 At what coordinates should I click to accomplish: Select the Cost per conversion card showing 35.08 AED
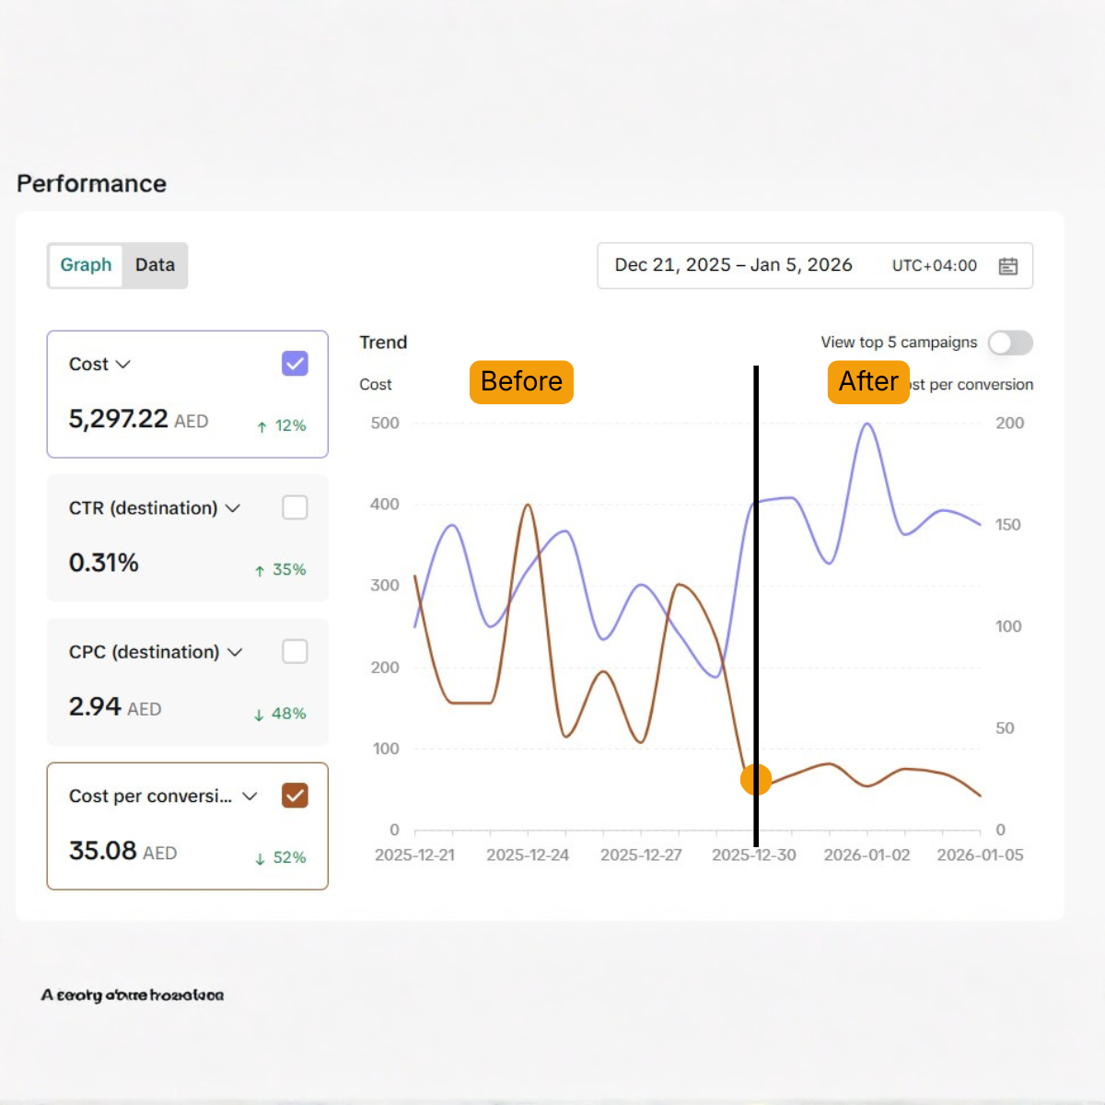point(187,826)
